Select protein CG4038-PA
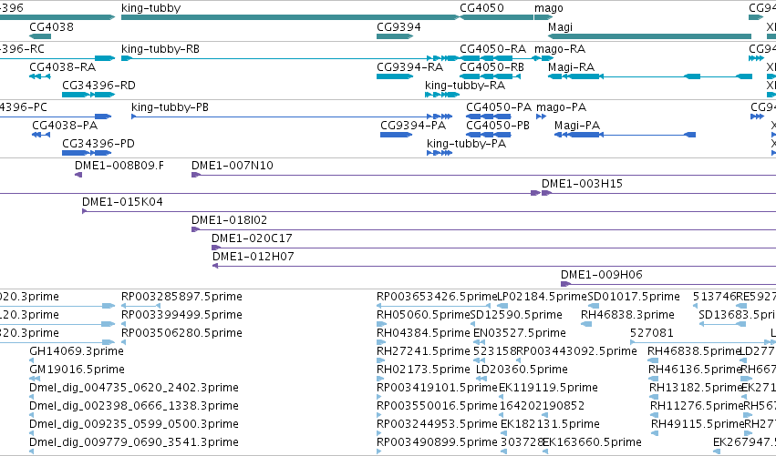The image size is (776, 456). click(41, 135)
